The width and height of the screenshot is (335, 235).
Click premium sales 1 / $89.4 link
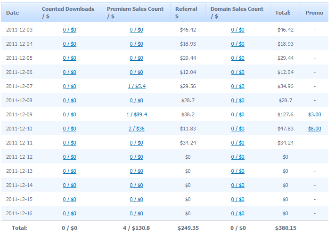136,114
